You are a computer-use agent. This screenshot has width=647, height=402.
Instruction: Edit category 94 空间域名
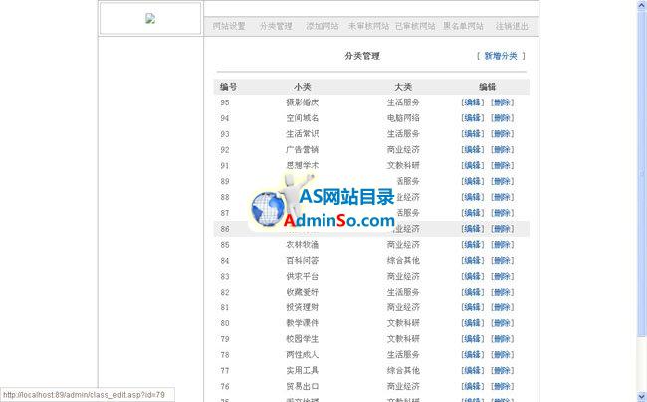pyautogui.click(x=473, y=118)
